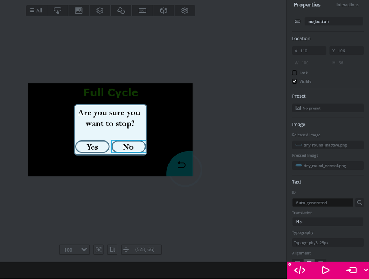The height and width of the screenshot is (279, 369).
Task: Open the Custom Containers widget category
Action: [185, 11]
